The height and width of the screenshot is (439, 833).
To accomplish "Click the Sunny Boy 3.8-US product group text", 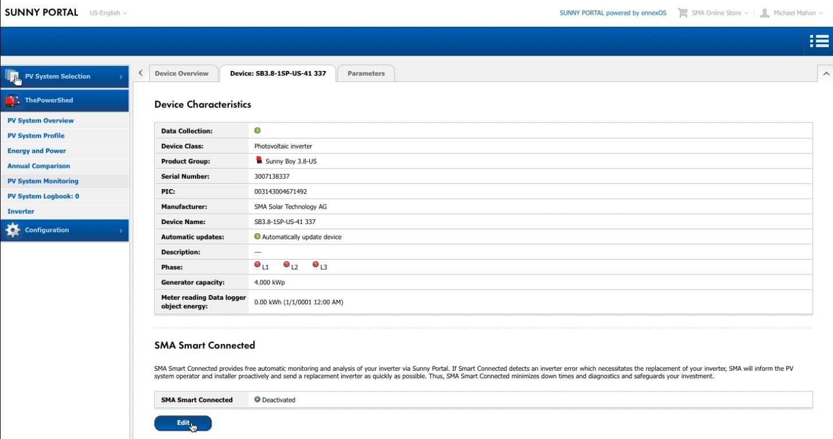I will 291,162.
